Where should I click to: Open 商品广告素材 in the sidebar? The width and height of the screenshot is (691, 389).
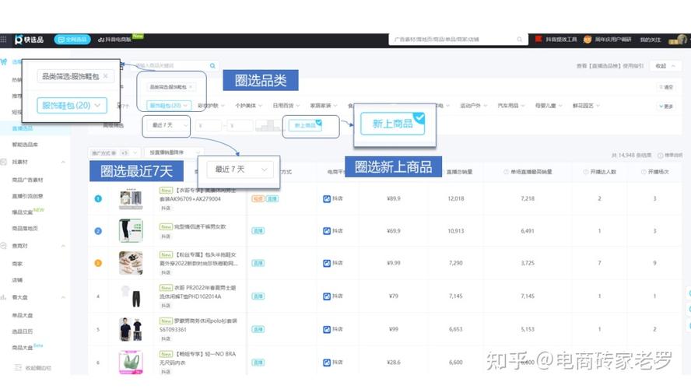[27, 180]
